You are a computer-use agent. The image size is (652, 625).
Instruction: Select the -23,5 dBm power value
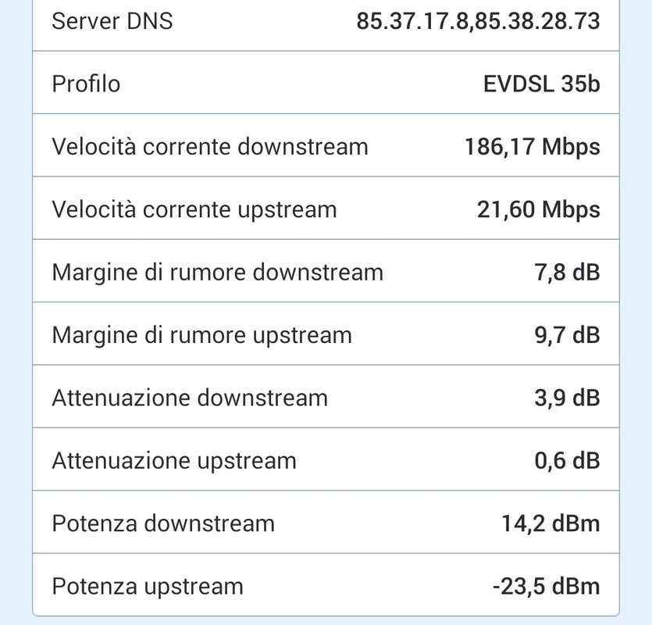[x=547, y=586]
